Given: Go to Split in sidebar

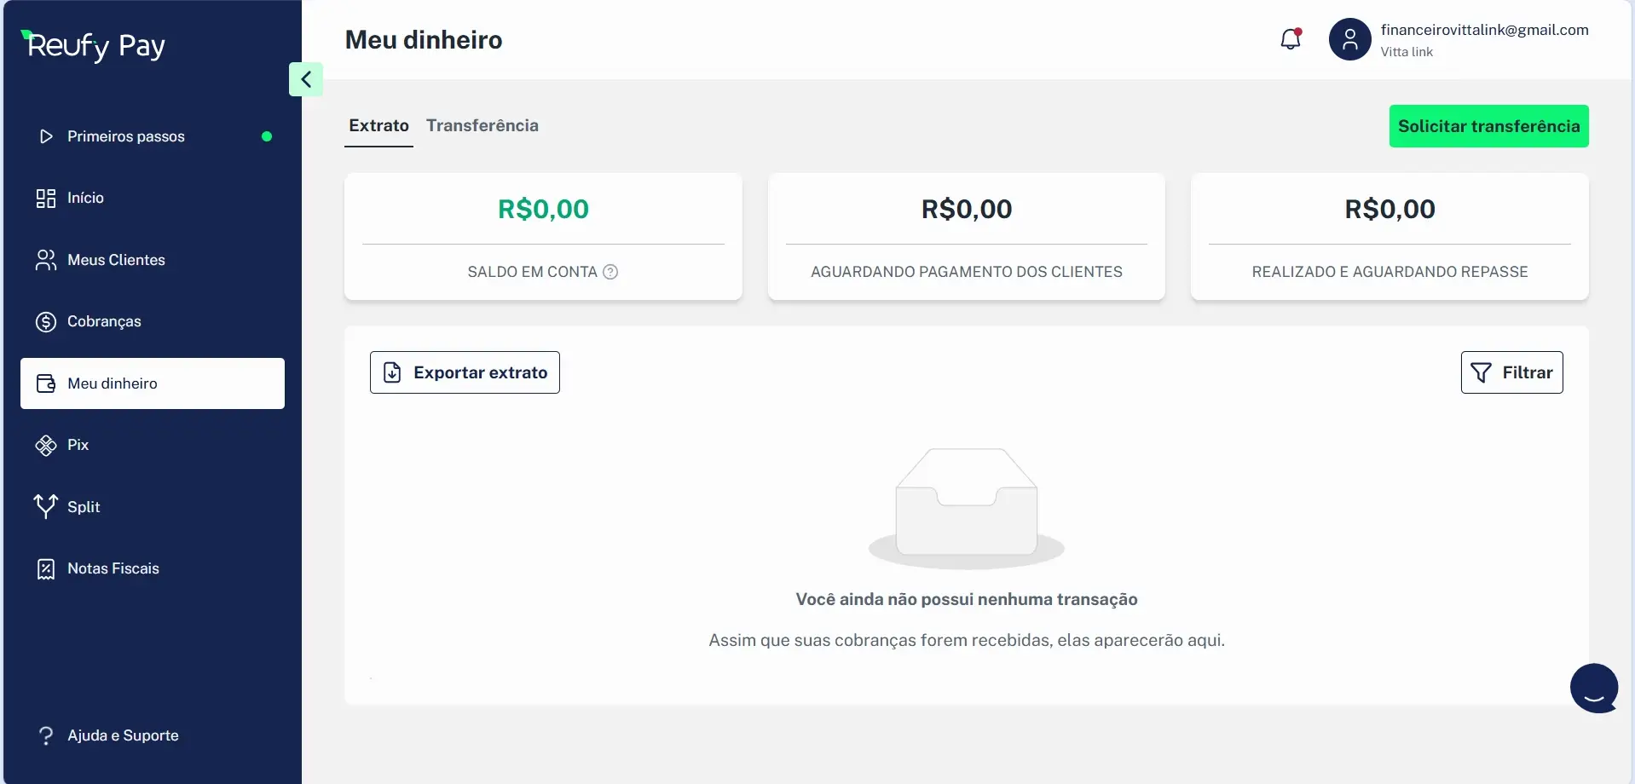Looking at the screenshot, I should [x=83, y=507].
